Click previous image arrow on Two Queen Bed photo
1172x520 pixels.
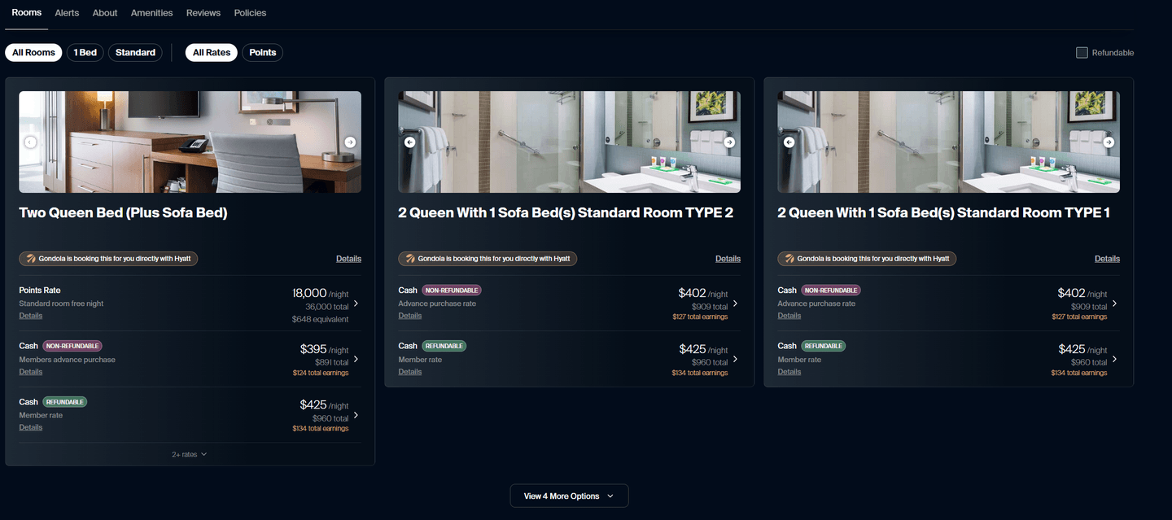coord(30,142)
